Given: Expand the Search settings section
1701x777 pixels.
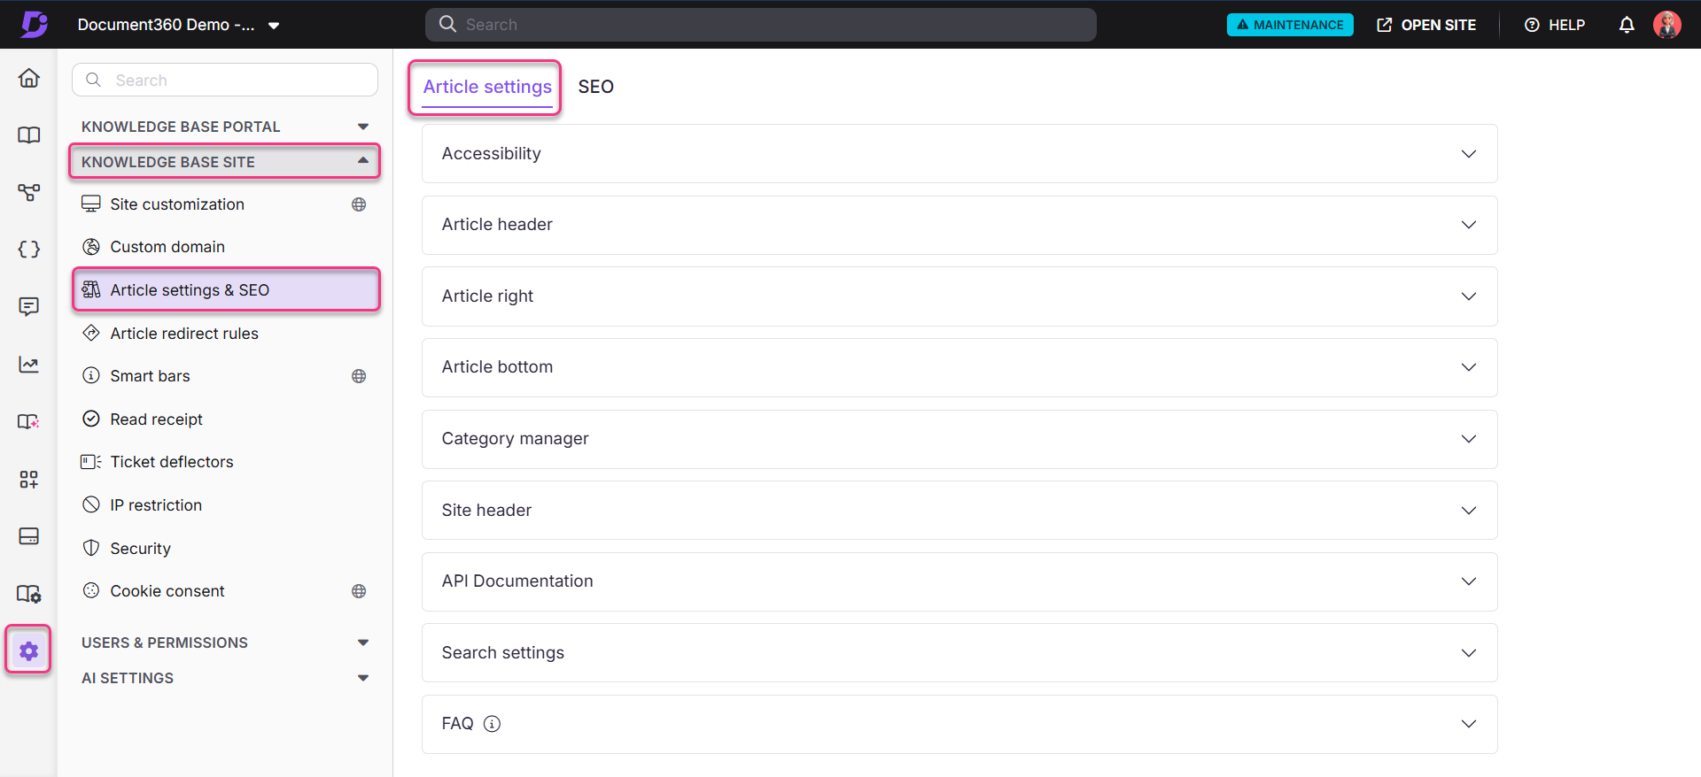Looking at the screenshot, I should [959, 653].
